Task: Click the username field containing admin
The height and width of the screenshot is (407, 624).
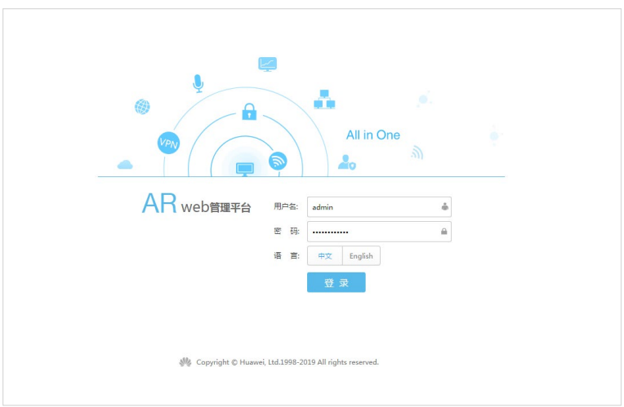Action: point(379,207)
